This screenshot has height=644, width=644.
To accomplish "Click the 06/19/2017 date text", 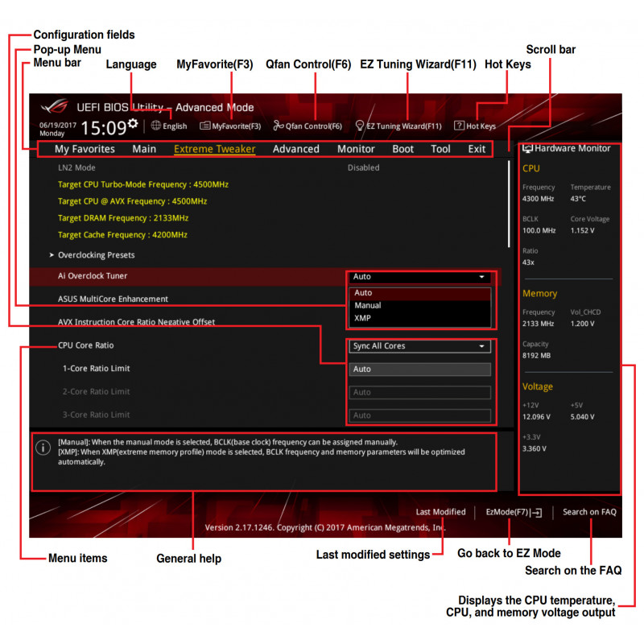I will click(x=58, y=126).
